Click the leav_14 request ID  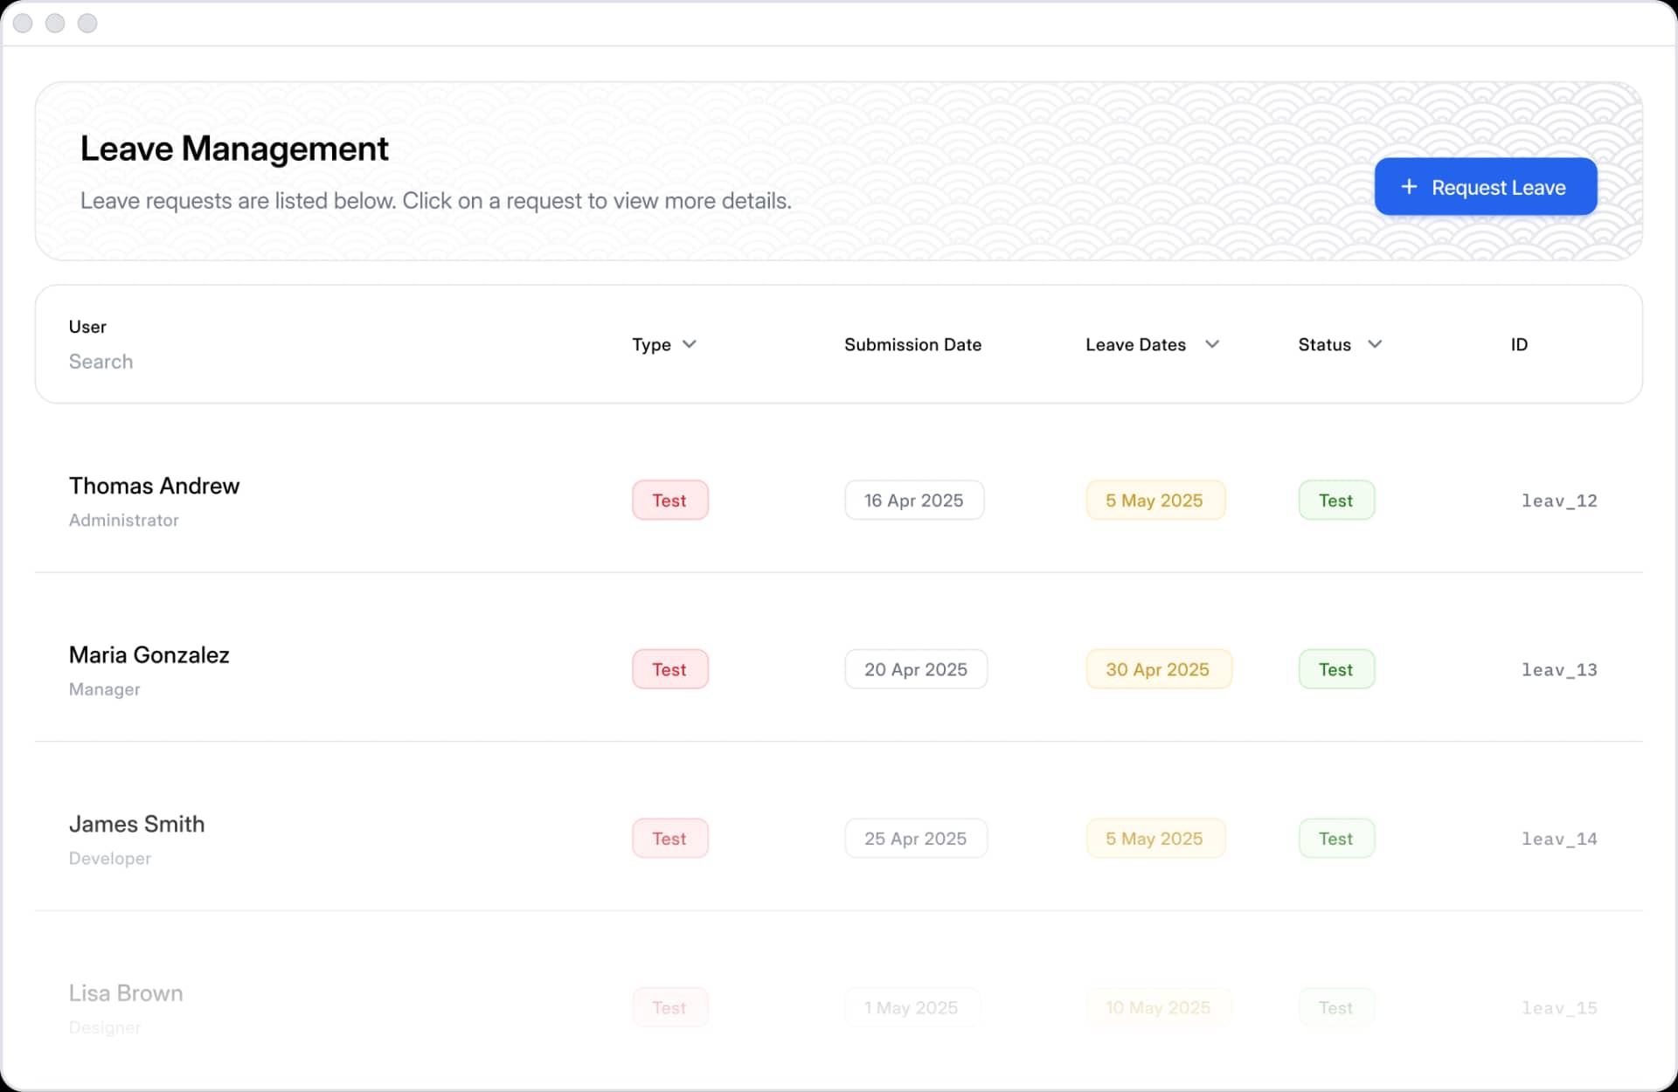click(1558, 839)
